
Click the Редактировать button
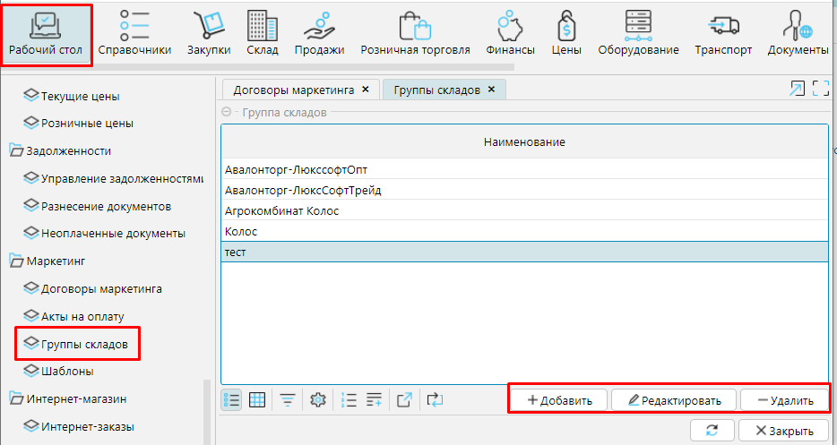673,400
